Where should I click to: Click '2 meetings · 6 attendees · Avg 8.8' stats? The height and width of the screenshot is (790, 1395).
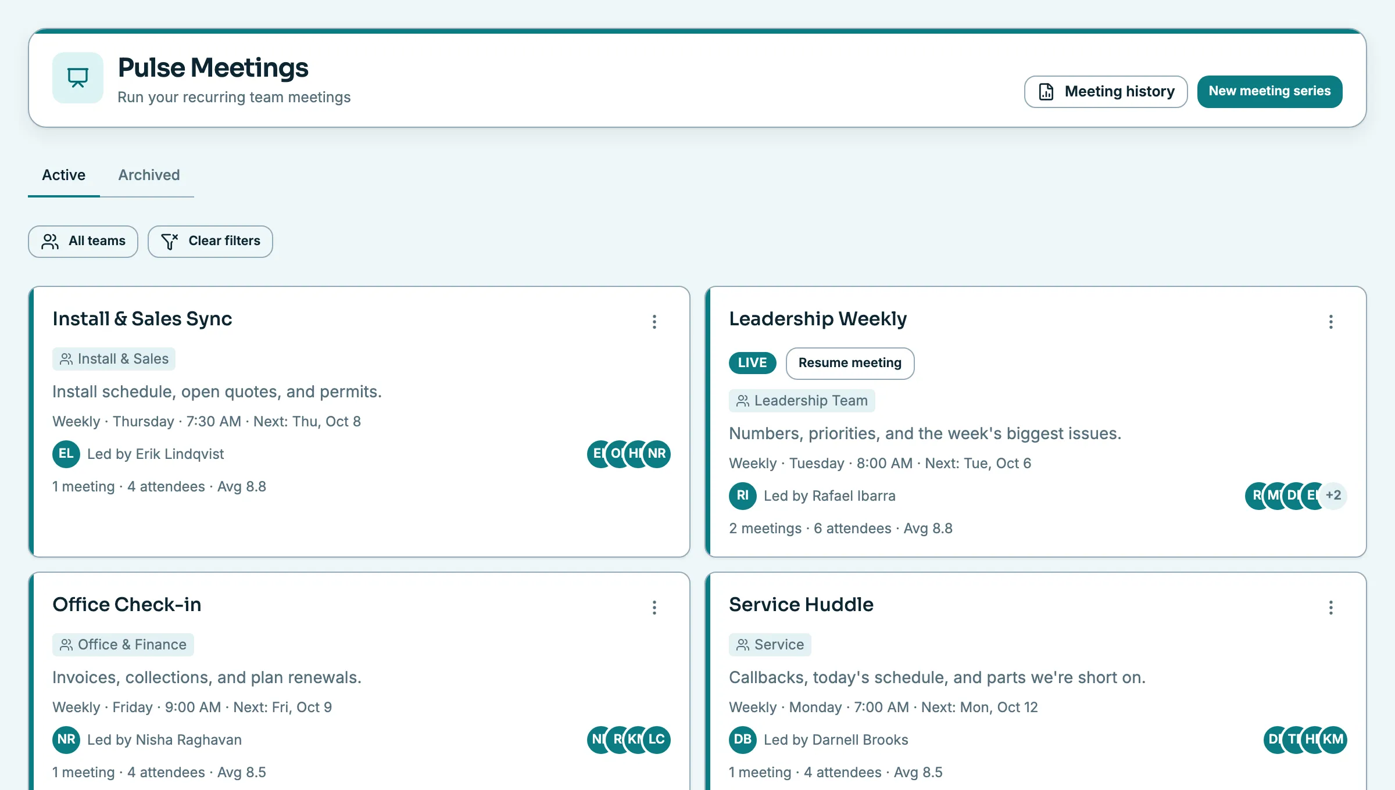click(x=840, y=529)
